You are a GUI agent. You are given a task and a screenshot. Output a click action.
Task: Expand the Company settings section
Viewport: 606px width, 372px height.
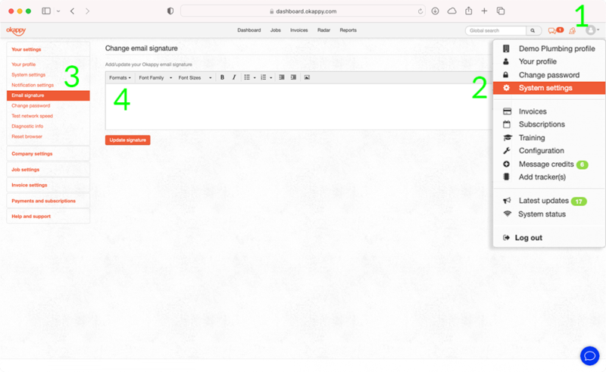click(x=32, y=154)
